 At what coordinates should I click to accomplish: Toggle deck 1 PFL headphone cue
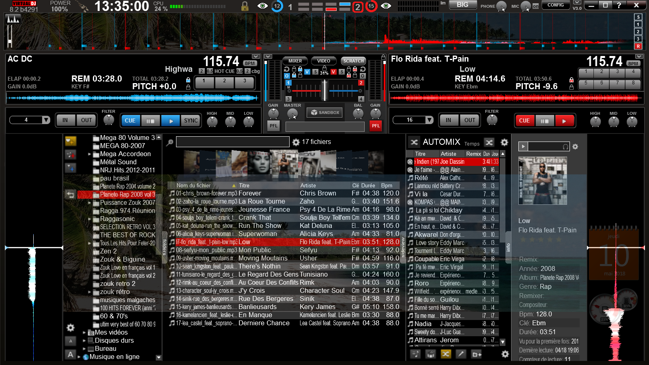point(274,126)
